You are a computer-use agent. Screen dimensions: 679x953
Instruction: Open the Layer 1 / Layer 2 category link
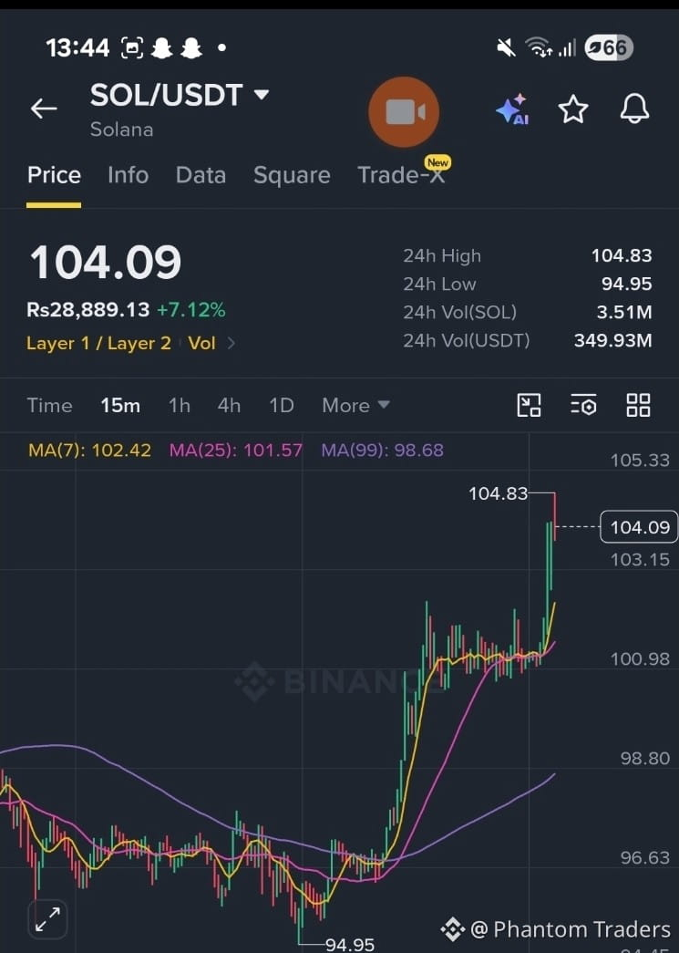point(99,344)
